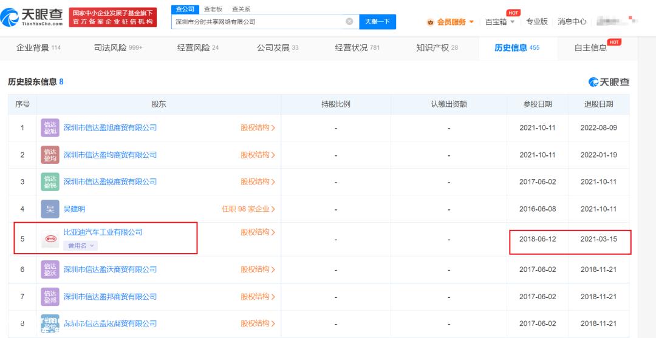
Task: Click the 2022-01-19 exit date cell
Action: [599, 155]
